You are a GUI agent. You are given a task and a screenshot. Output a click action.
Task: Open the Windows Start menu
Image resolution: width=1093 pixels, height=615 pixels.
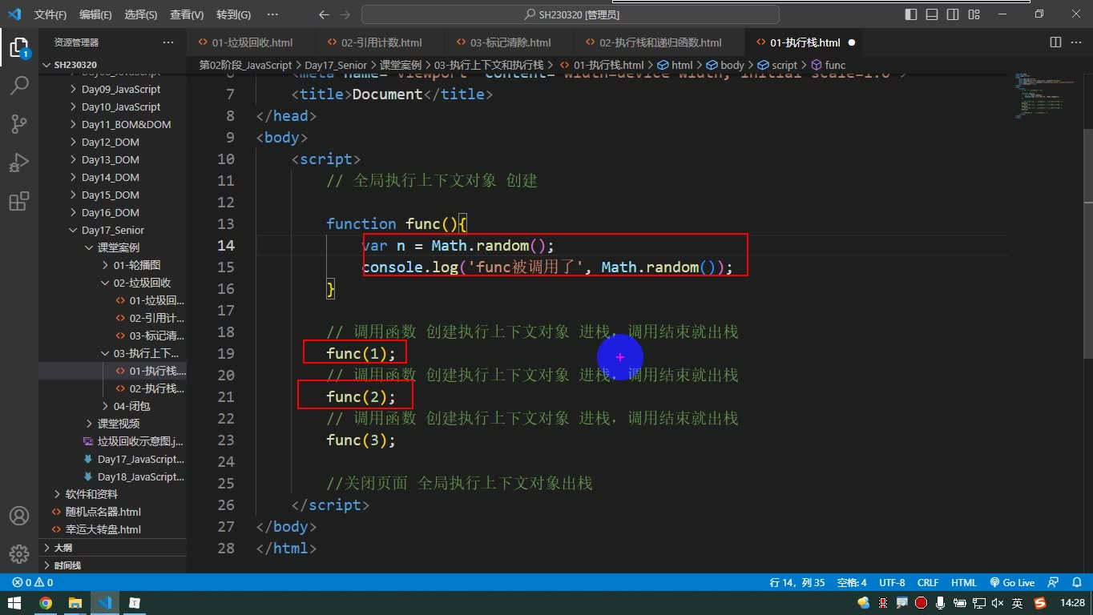[x=15, y=603]
